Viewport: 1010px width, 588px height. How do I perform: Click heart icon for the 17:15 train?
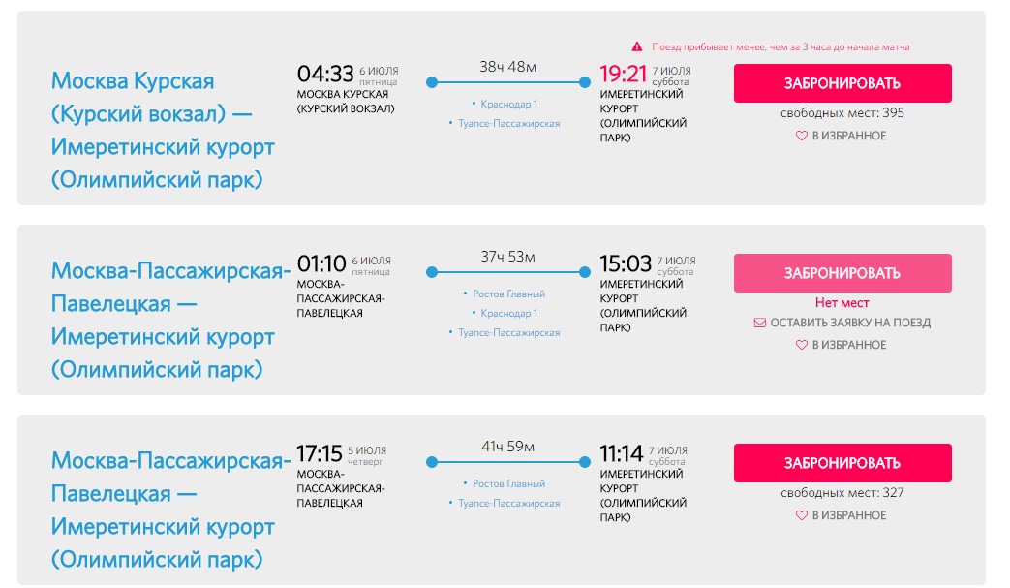[x=801, y=516]
